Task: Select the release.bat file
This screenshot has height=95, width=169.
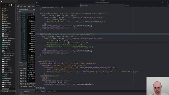Action: 6,87
